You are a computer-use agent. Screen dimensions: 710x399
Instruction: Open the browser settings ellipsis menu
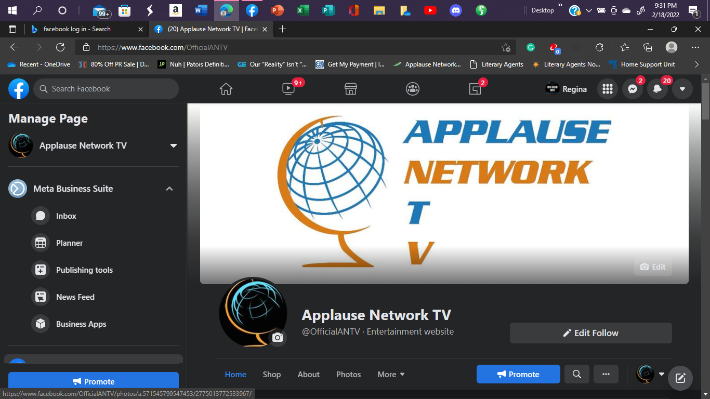coord(695,47)
